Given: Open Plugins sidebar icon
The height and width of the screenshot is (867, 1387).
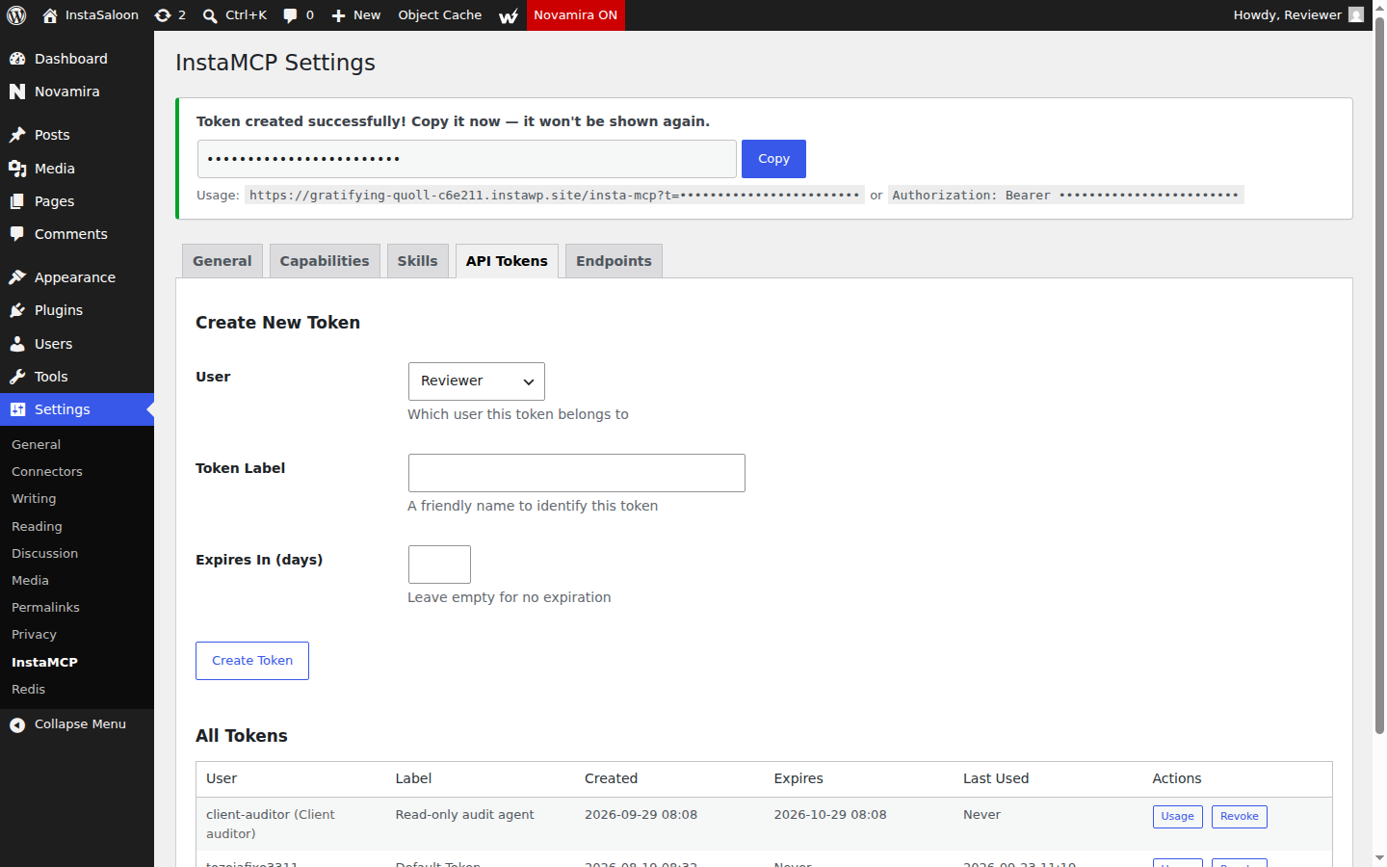Looking at the screenshot, I should pos(17,310).
